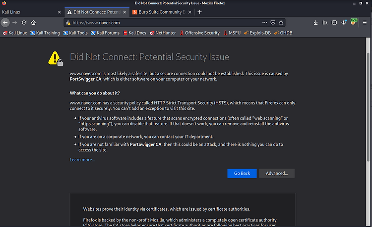Open the page actions three-dot menu
The width and height of the screenshot is (372, 227).
(264, 23)
